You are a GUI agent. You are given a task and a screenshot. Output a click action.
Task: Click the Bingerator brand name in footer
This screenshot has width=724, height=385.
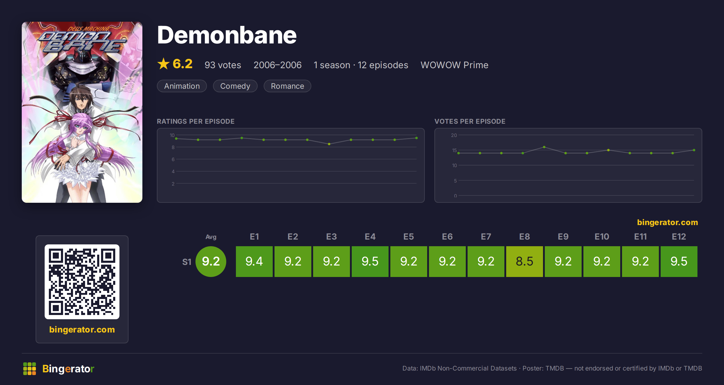pos(68,369)
